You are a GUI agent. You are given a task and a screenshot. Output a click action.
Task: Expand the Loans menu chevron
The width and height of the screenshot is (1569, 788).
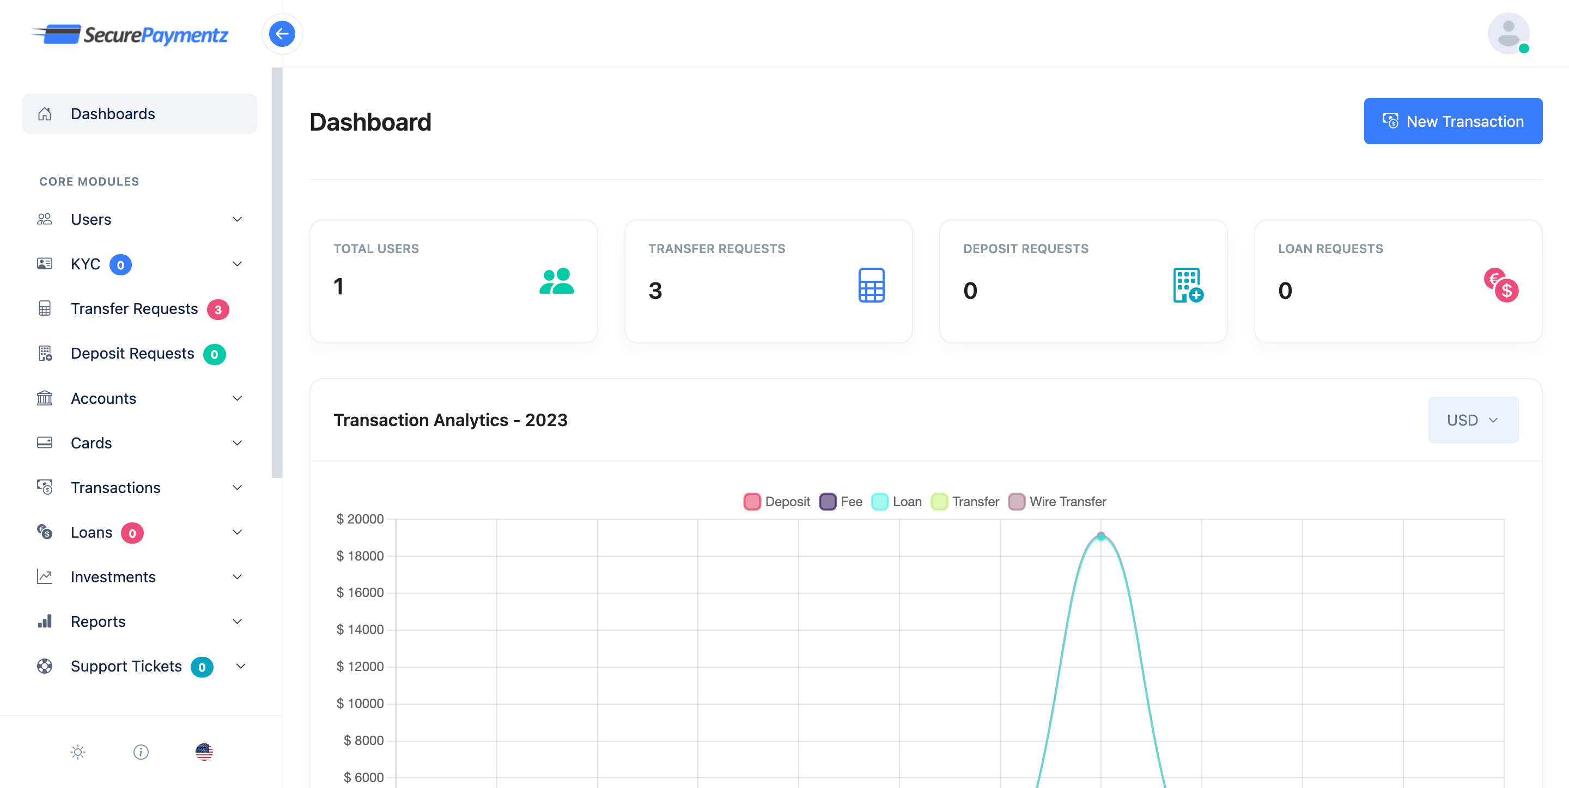pyautogui.click(x=238, y=532)
